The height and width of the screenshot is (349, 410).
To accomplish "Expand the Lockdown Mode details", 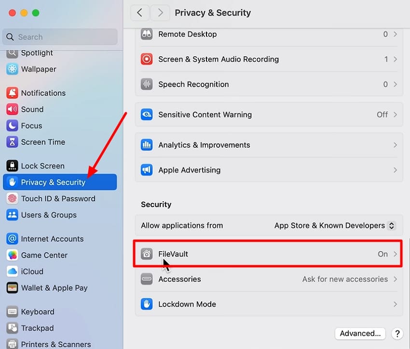I will coord(395,304).
